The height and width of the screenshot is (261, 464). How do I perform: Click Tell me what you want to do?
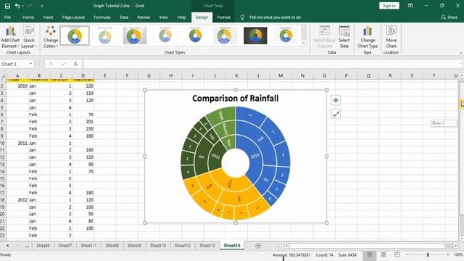275,17
